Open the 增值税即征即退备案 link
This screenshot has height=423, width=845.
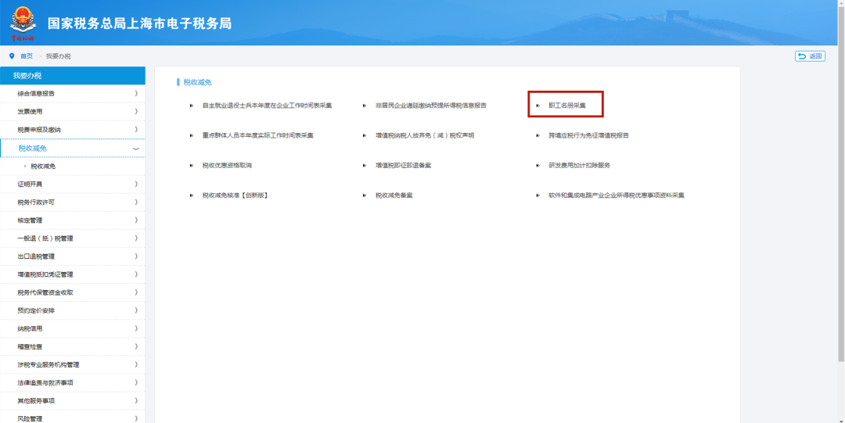click(403, 166)
